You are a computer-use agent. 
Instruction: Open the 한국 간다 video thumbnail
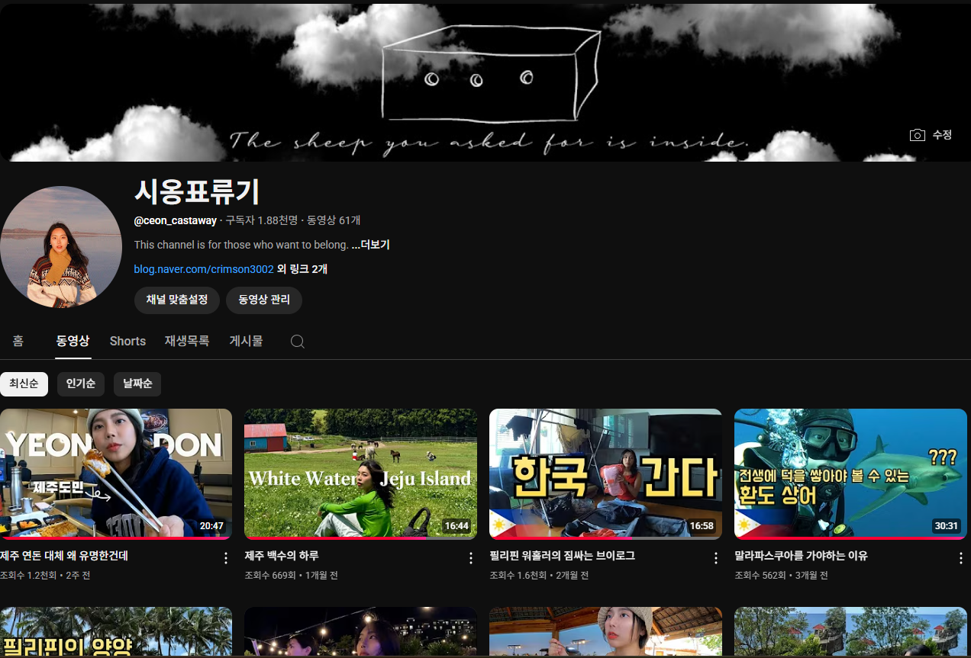tap(605, 473)
